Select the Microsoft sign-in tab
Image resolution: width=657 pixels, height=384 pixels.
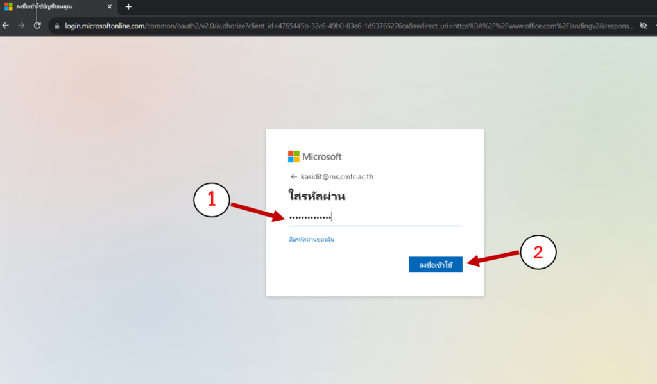58,6
